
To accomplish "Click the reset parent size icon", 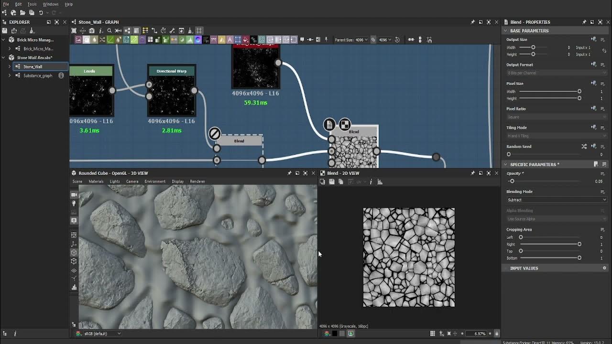I will click(x=397, y=40).
